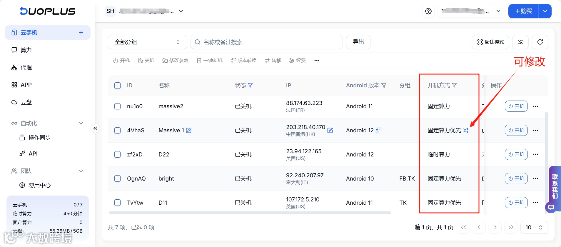Open the 购买 dropdown arrow
This screenshot has width=561, height=247.
point(545,11)
